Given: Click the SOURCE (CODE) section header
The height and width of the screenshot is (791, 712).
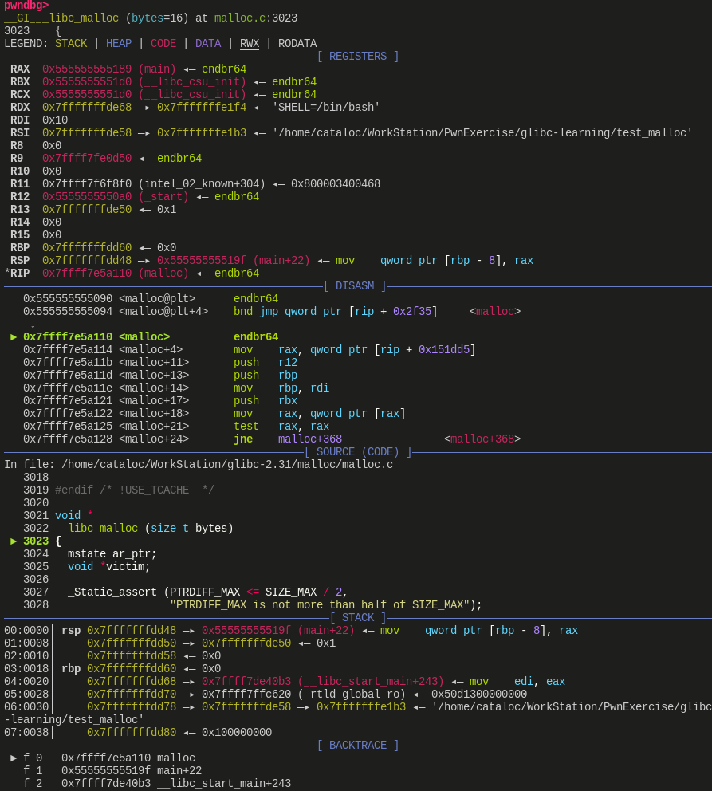Looking at the screenshot, I should click(357, 452).
